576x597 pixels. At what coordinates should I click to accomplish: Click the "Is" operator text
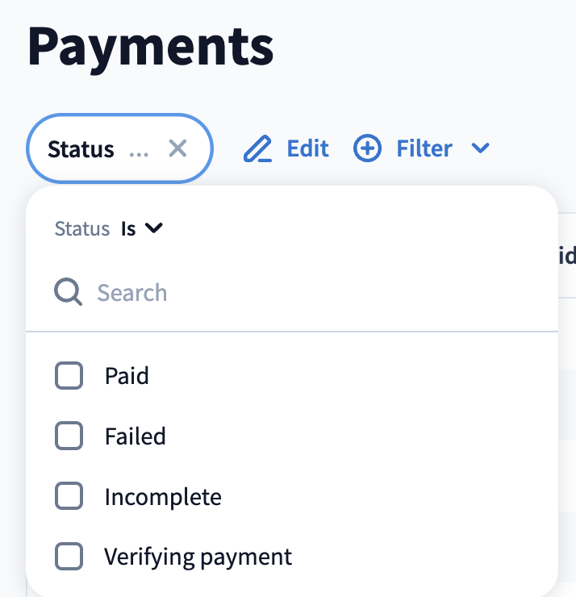128,228
